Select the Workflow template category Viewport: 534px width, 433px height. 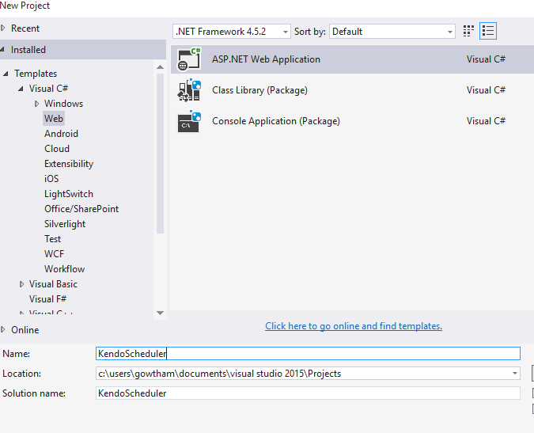64,269
